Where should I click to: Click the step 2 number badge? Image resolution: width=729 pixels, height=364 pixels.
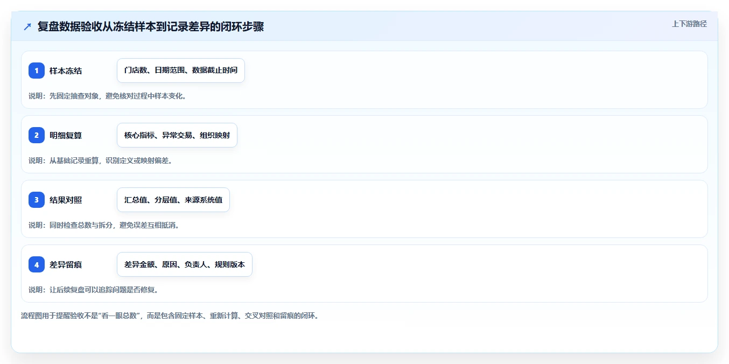[37, 135]
